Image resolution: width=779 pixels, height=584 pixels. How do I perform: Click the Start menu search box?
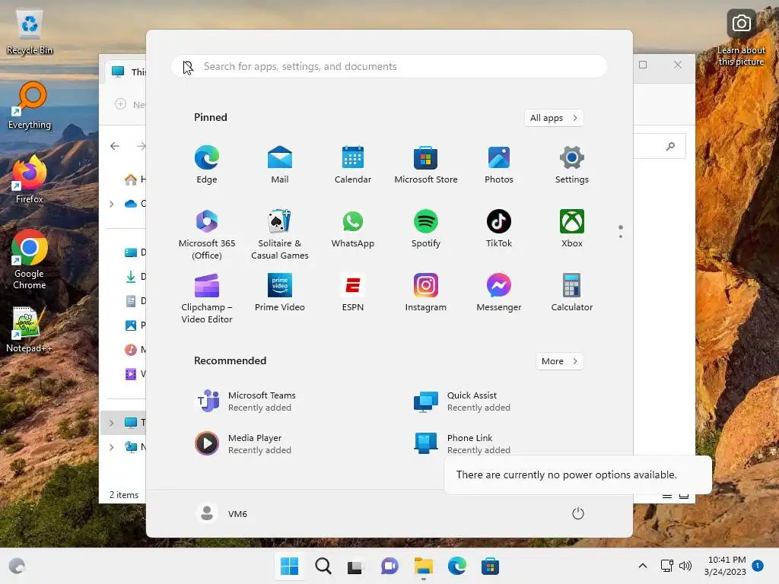(389, 67)
